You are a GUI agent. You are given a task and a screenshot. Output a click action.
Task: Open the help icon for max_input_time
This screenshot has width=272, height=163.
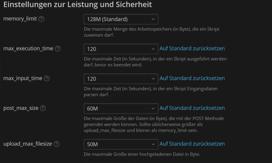tap(47, 78)
